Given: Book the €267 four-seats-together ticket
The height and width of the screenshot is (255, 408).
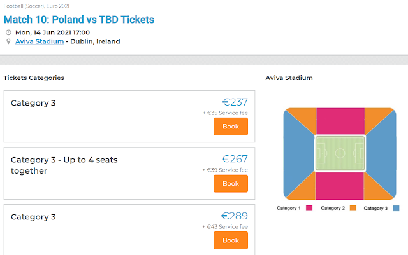Looking at the screenshot, I should [x=230, y=183].
